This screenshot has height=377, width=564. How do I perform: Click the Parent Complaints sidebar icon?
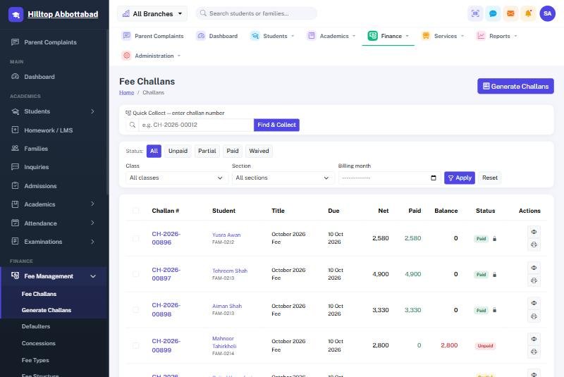(x=15, y=42)
